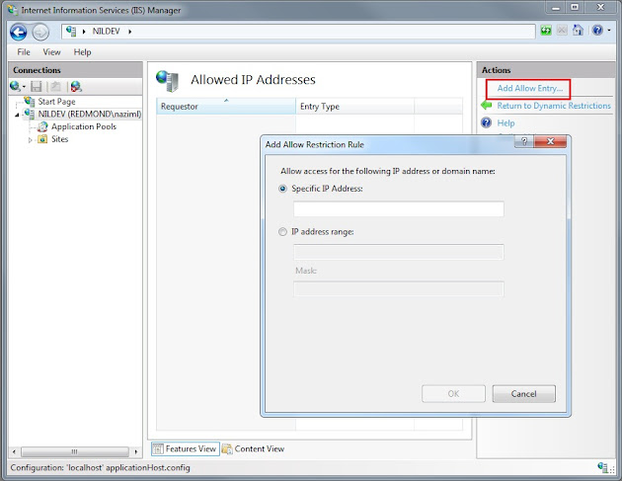Screen dimensions: 622x481
Task: Open help via the toolbar question mark icon
Action: click(597, 31)
